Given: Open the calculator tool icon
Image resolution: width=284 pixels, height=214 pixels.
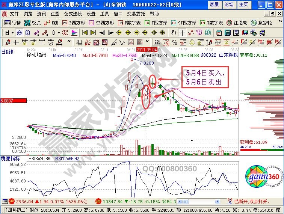Looking at the screenshot, I should click(x=228, y=33).
